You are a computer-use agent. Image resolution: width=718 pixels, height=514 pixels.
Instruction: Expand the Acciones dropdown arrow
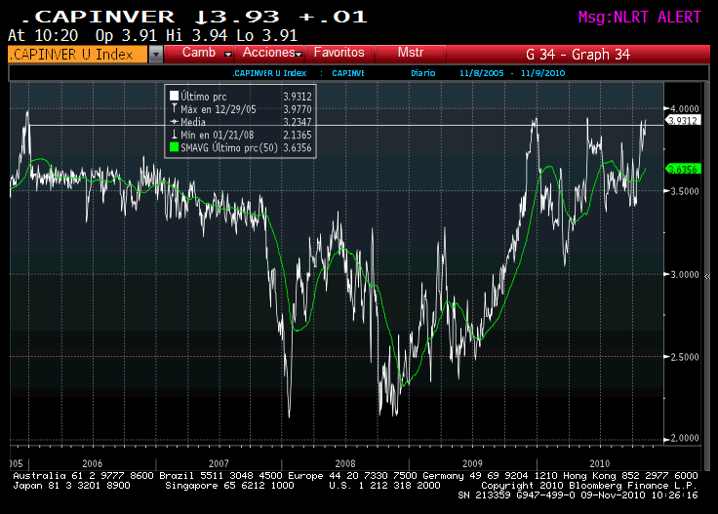tap(299, 54)
